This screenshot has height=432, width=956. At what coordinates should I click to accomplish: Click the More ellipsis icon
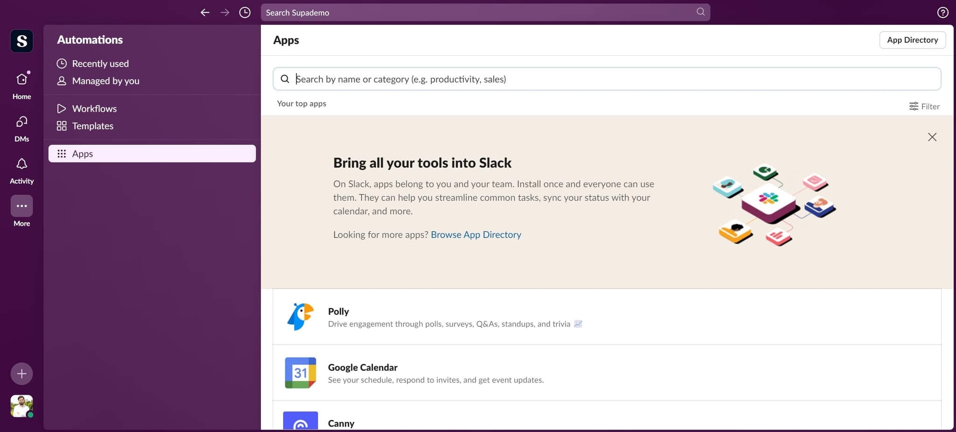point(21,206)
